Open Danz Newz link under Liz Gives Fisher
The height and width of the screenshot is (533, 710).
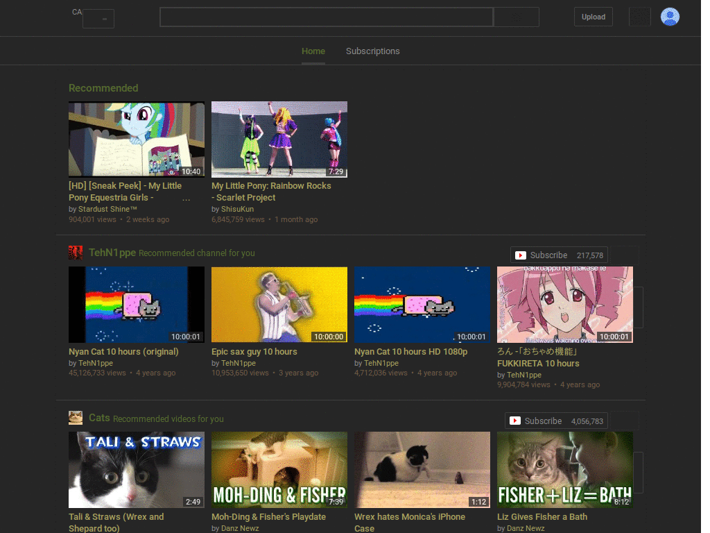tap(526, 528)
